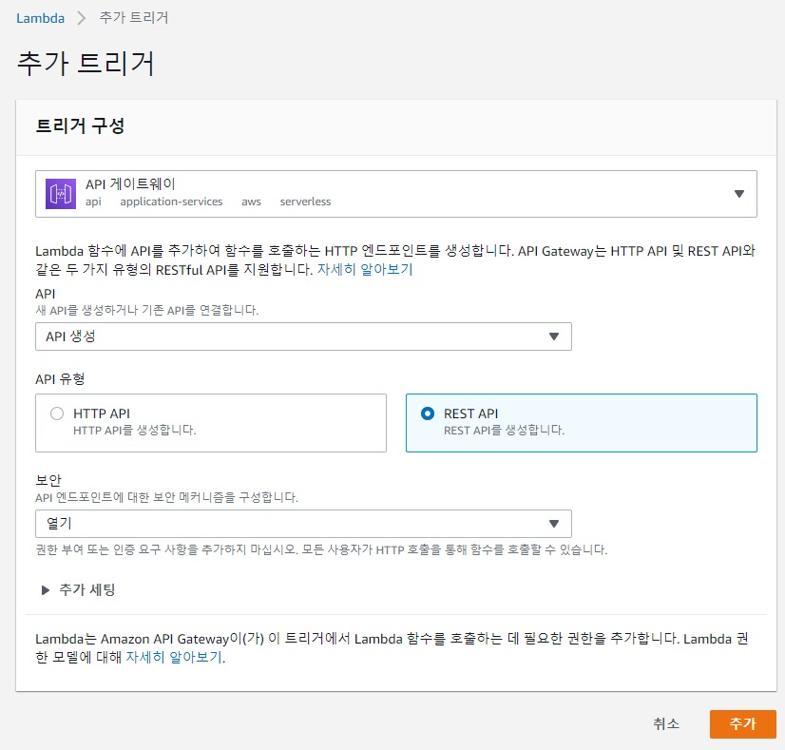The width and height of the screenshot is (785, 750).
Task: Click the disclosure triangle next to 추가 세팅
Action: pos(45,589)
